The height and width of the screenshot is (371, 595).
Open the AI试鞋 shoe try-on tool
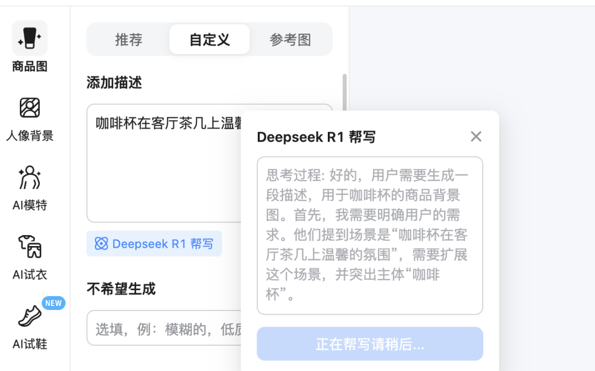point(30,328)
